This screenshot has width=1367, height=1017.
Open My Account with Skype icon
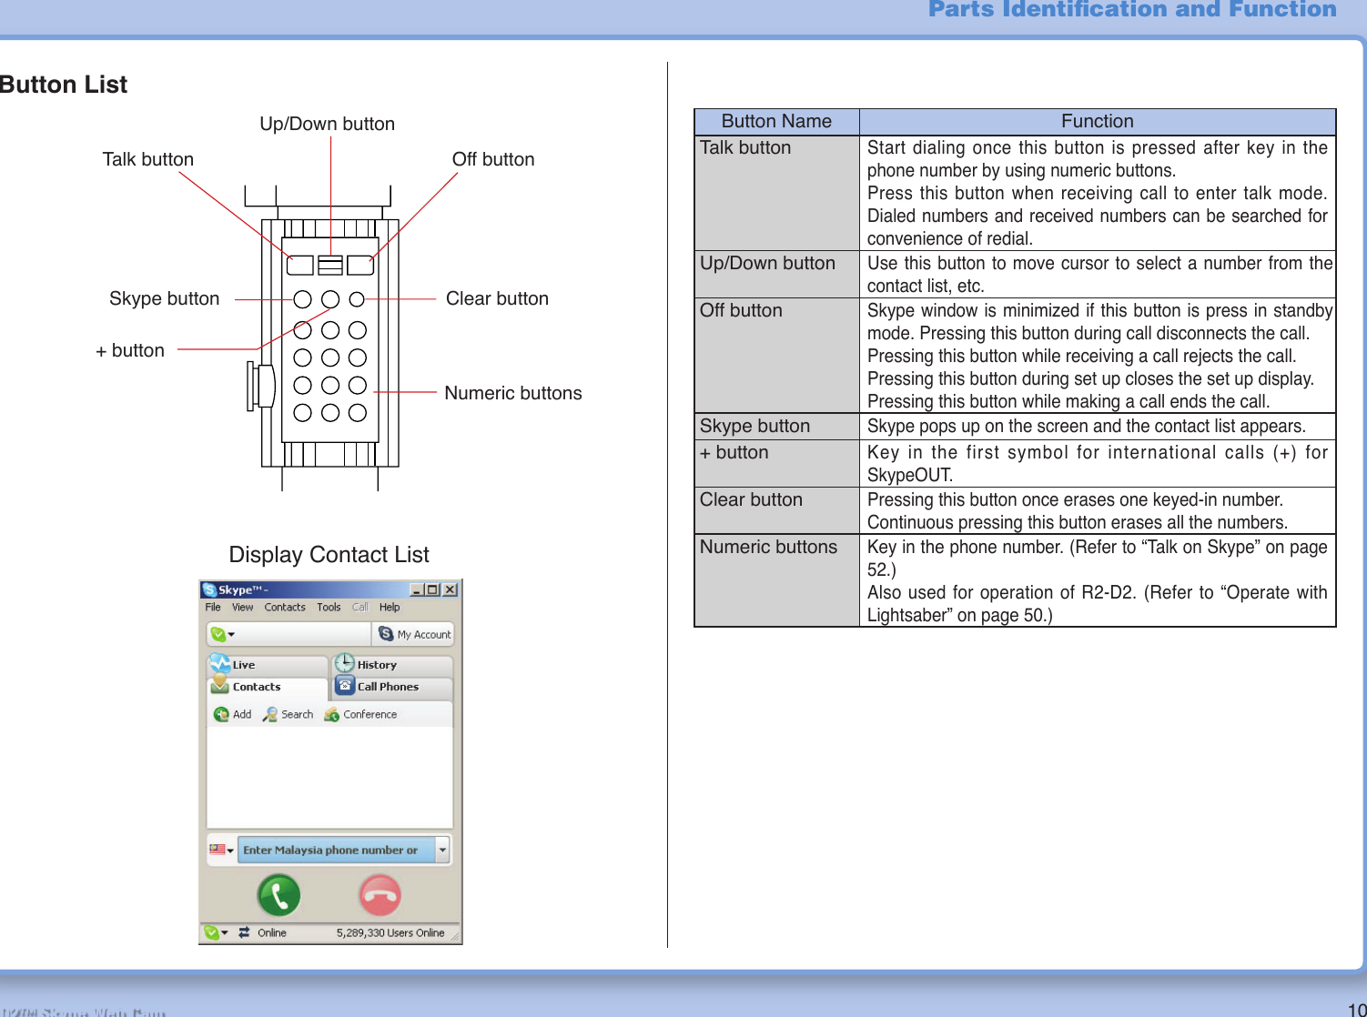tap(415, 634)
